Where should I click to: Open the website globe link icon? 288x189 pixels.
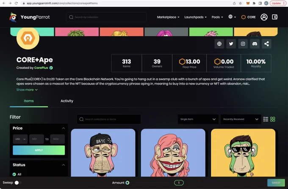click(219, 44)
